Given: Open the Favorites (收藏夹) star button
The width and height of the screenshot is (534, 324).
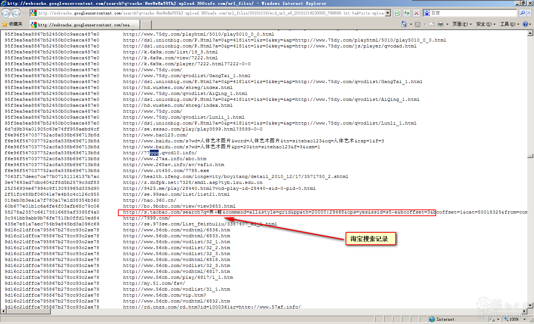Looking at the screenshot, I should tap(12, 24).
